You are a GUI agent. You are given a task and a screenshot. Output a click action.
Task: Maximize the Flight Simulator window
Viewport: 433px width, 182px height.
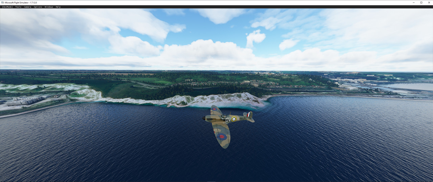421,2
